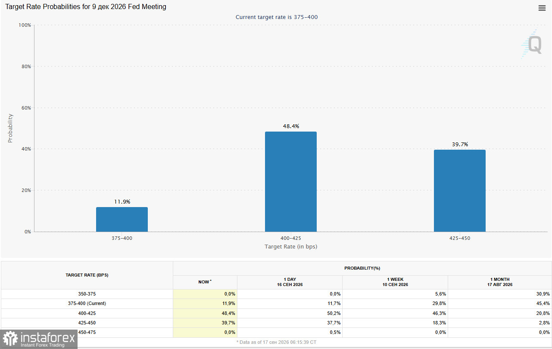Click the 425-450 x-axis label

tap(460, 238)
